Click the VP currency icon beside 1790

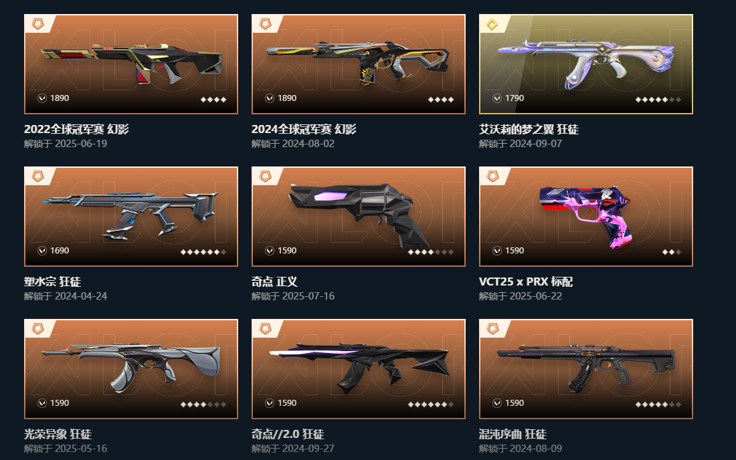point(496,98)
